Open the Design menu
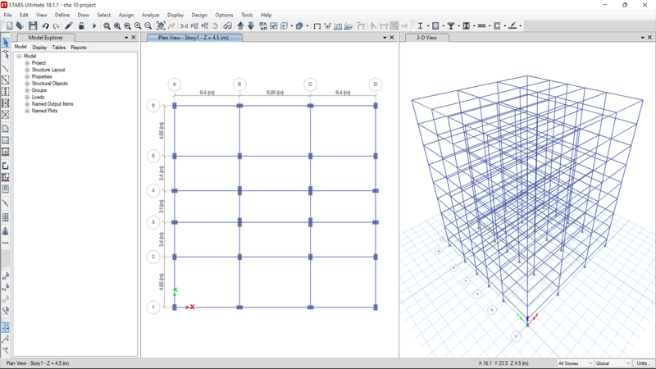The height and width of the screenshot is (369, 656). [x=199, y=15]
